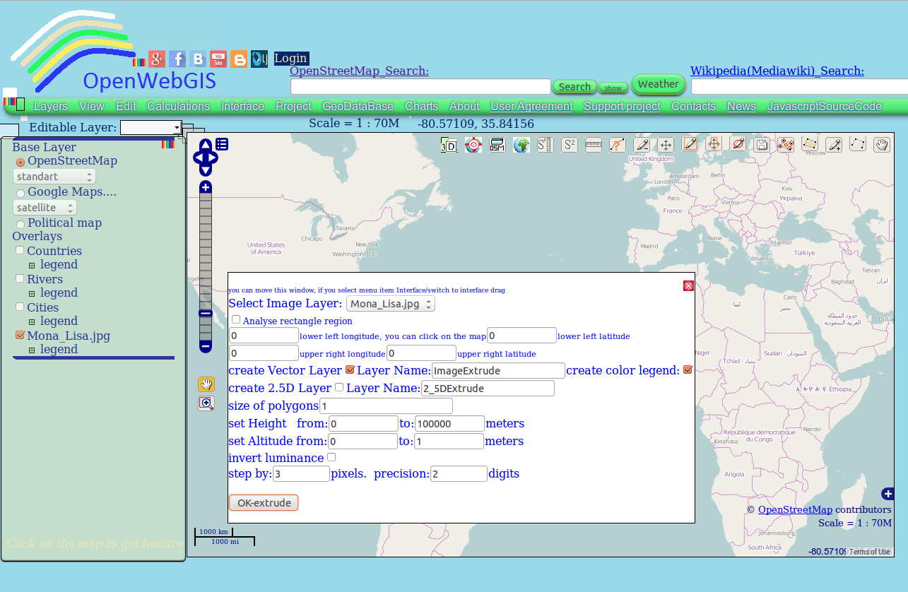Screen dimensions: 908x592
Task: Activate the zoom box magnifier tool
Action: 206,403
